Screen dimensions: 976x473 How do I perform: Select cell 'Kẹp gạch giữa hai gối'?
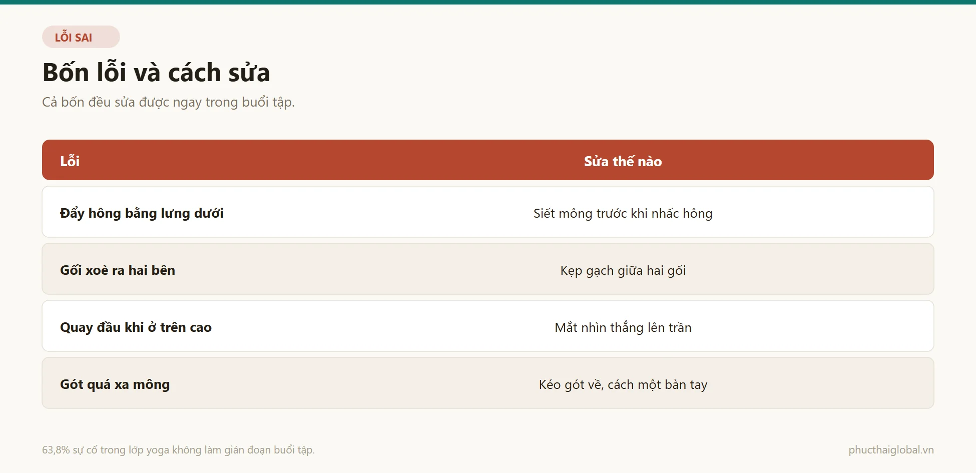(623, 270)
